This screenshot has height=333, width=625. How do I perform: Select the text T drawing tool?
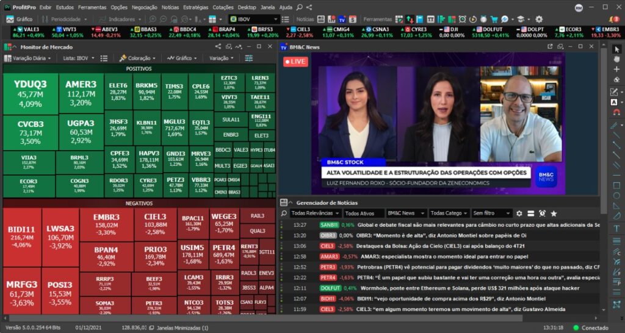coord(617,228)
